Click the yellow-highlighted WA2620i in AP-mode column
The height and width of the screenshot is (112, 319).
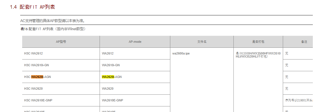coord(108,77)
